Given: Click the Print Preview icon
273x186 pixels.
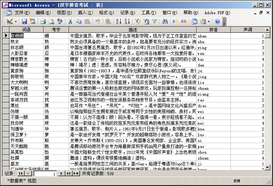Looking at the screenshot, I should [52, 21].
